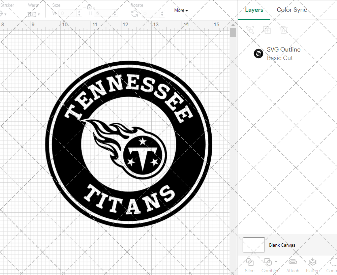Click the Blank Canvas color swatch
This screenshot has width=337, height=275.
(x=253, y=245)
